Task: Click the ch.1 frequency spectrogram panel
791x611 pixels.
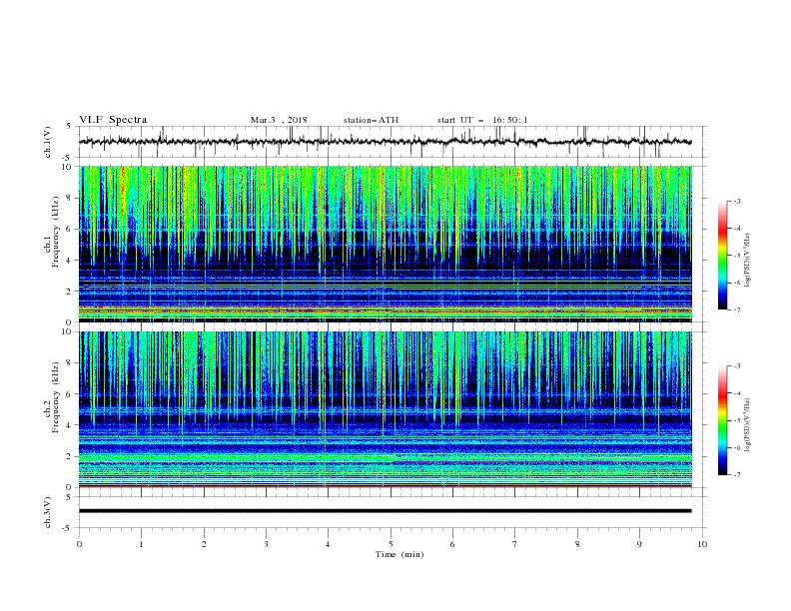Action: [385, 244]
